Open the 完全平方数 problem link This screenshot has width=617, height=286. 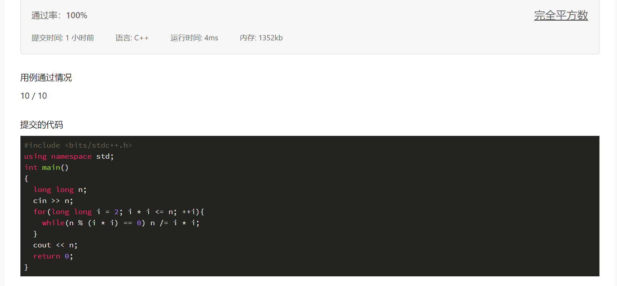pyautogui.click(x=561, y=15)
